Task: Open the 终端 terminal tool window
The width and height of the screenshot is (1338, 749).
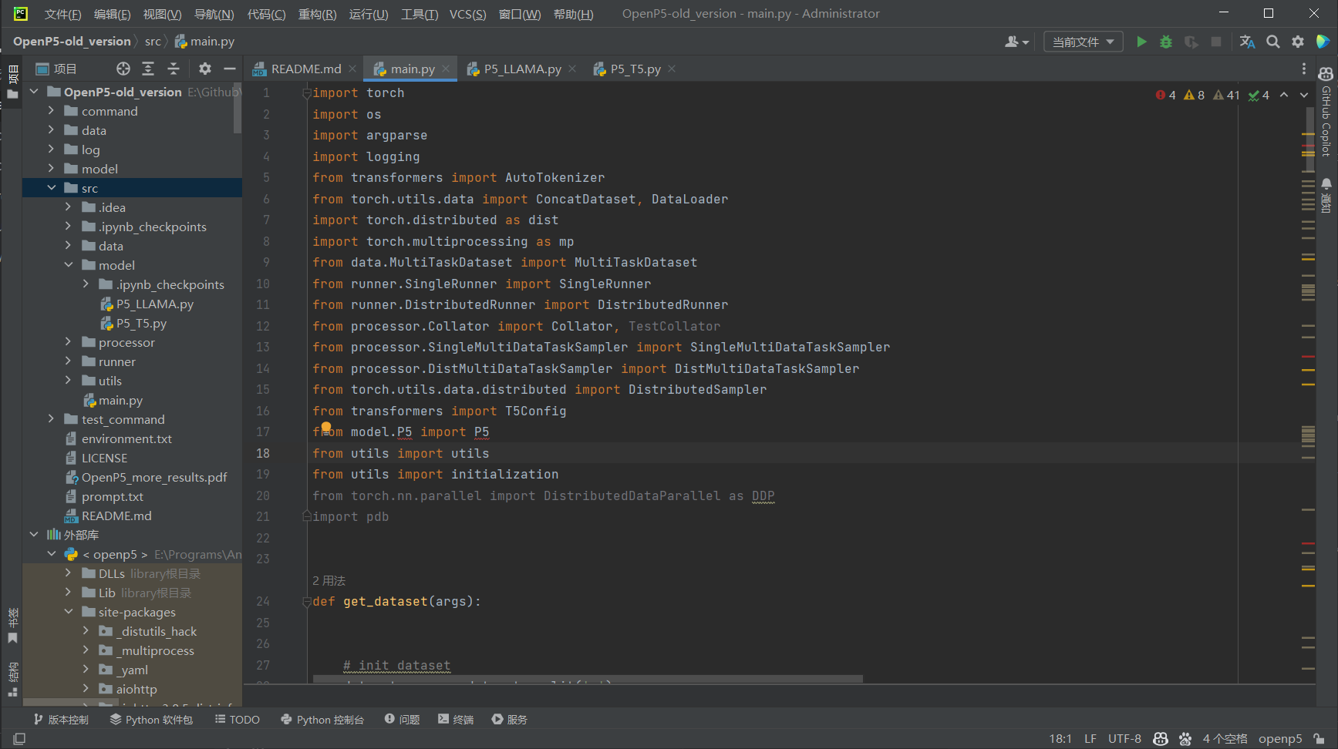Action: click(456, 719)
